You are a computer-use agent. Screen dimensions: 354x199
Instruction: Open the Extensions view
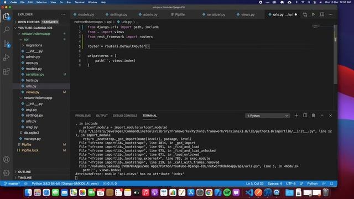6,71
